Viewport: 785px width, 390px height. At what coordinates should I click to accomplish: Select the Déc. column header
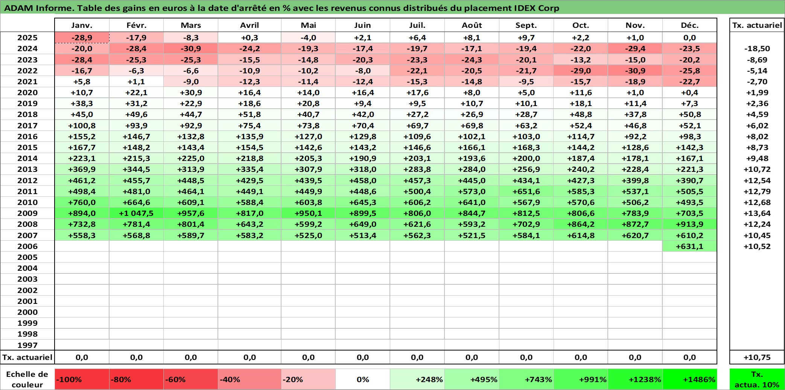(x=690, y=25)
